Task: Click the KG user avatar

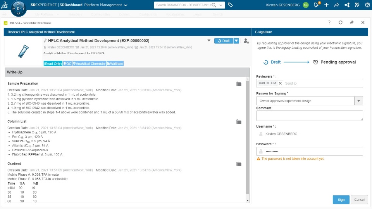Action: (306, 5)
